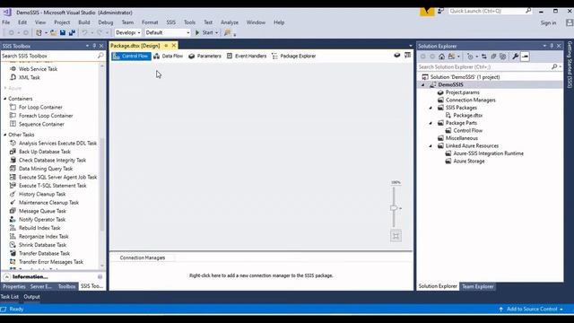The image size is (574, 323).
Task: Click Open File folder icon in toolbar
Action: click(x=54, y=32)
